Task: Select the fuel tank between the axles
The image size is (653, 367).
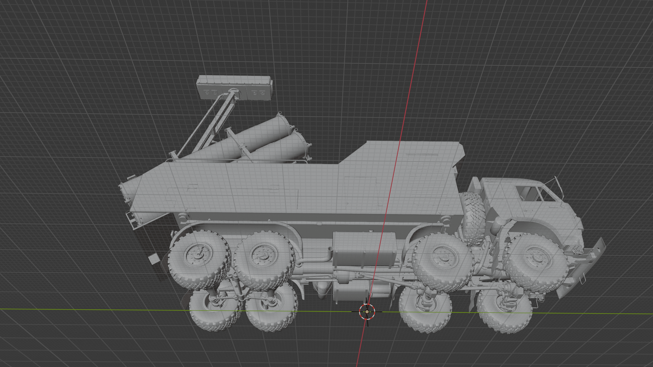Action: click(x=364, y=250)
